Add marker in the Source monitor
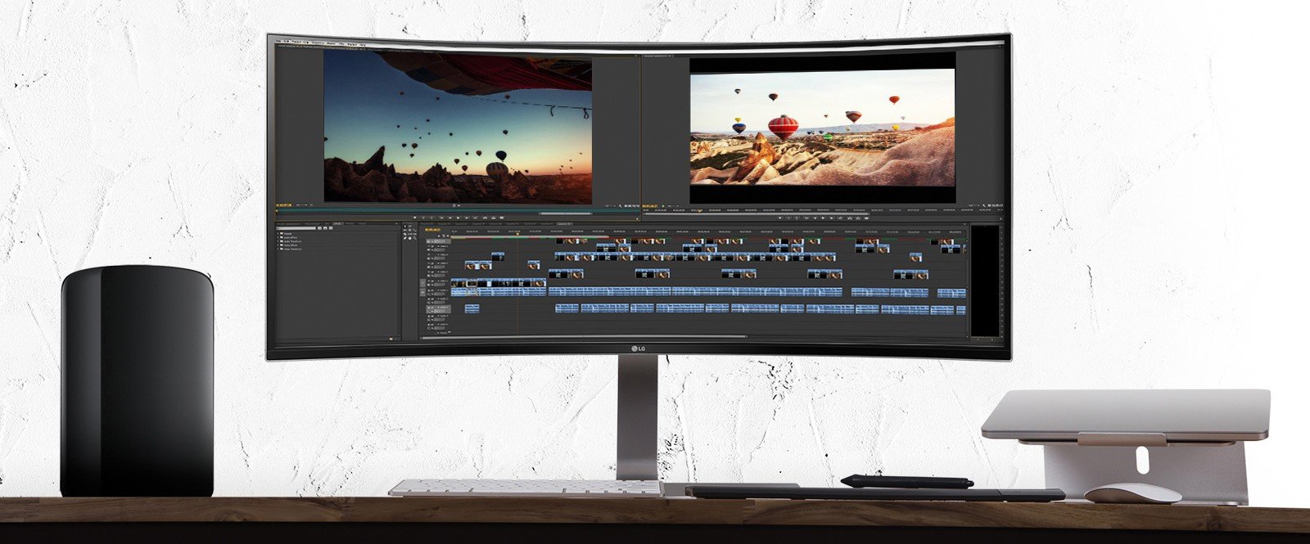The image size is (1310, 544). coord(415,218)
